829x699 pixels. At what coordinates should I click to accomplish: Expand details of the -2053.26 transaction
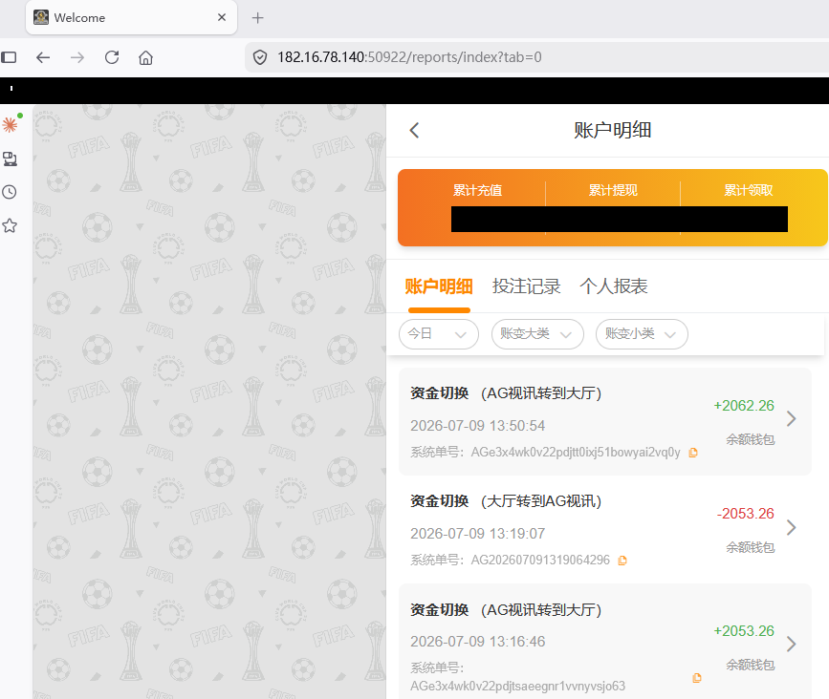792,527
